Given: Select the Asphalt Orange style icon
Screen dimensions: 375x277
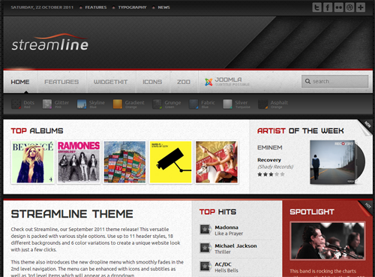Looking at the screenshot, I should 262,104.
